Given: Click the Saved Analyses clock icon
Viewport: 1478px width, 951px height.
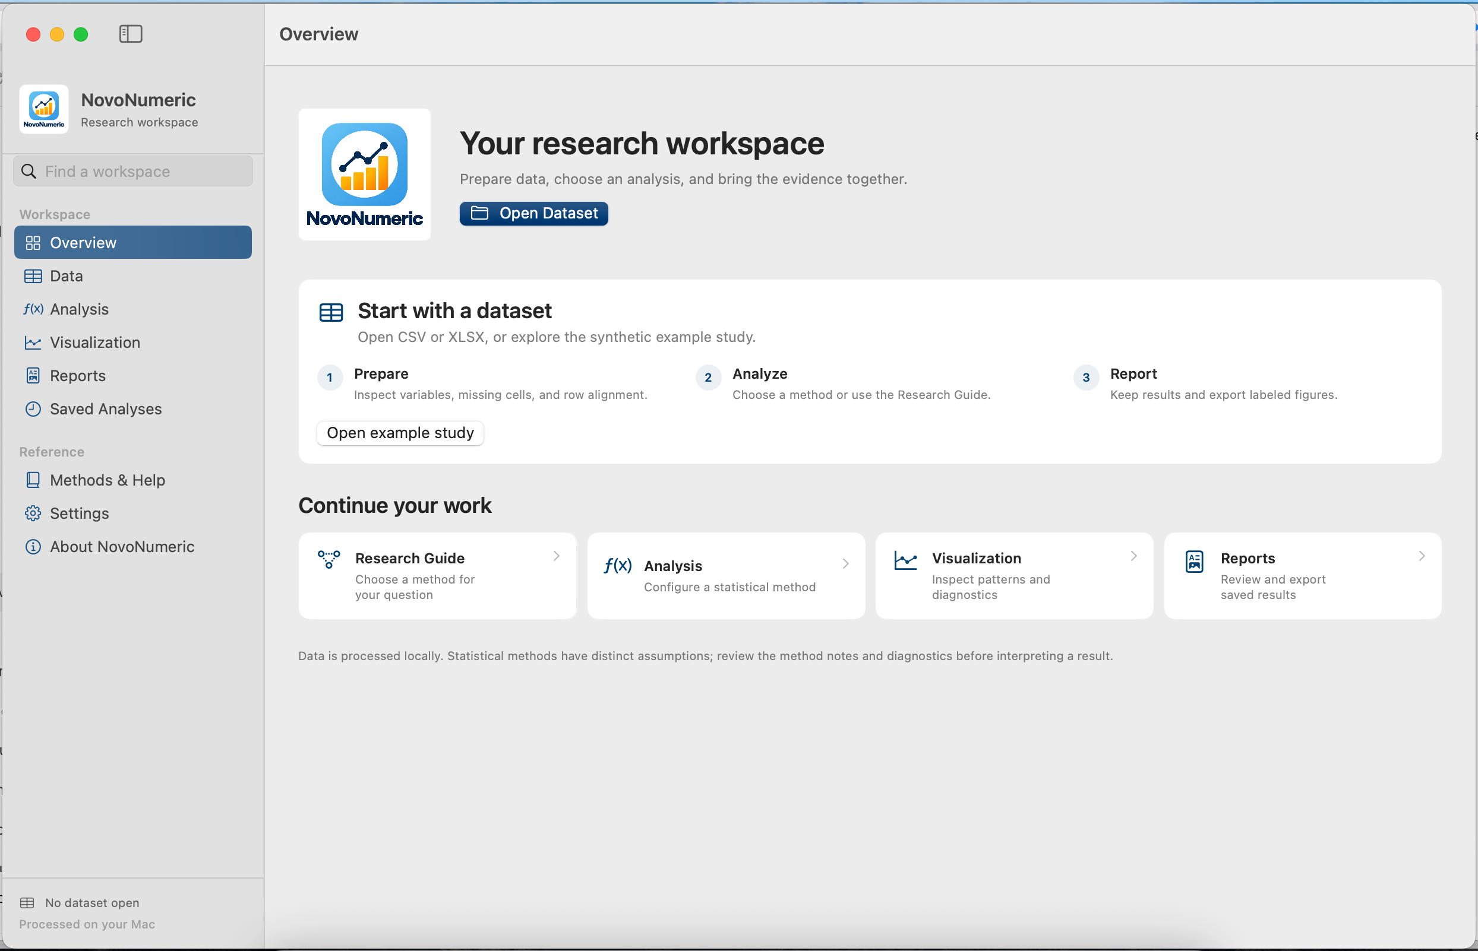Looking at the screenshot, I should click(33, 409).
